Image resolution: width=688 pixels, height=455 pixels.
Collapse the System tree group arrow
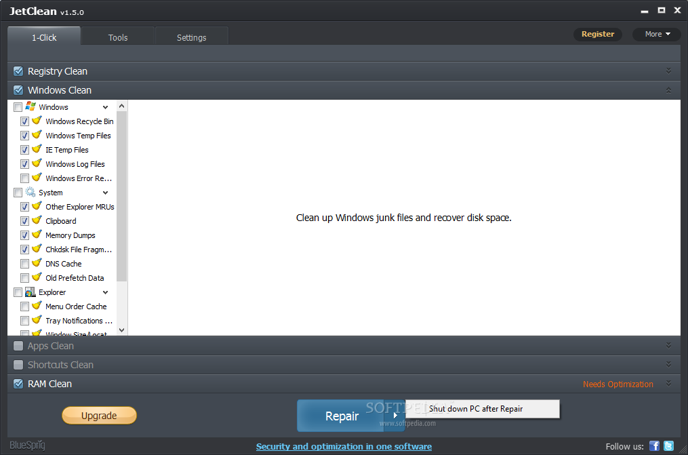(105, 193)
